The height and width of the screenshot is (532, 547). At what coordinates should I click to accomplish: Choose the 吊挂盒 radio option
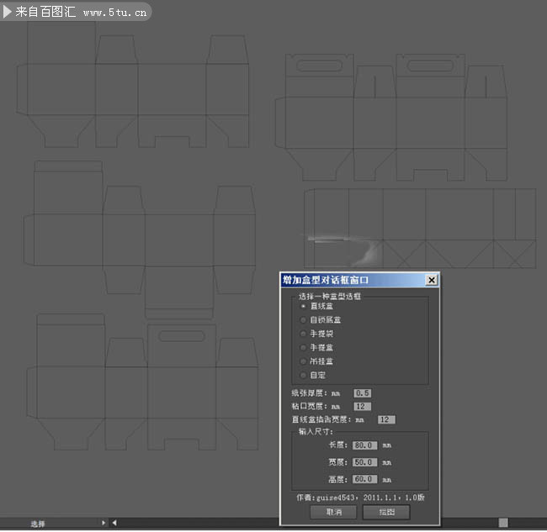(303, 361)
